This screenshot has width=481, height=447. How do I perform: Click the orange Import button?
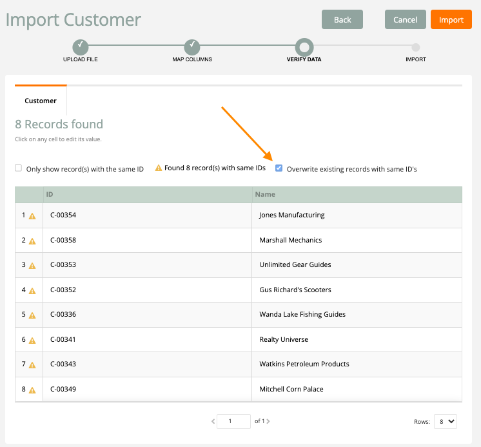(x=451, y=19)
